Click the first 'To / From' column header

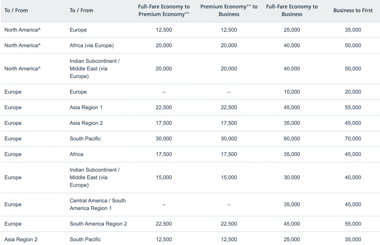coord(16,10)
